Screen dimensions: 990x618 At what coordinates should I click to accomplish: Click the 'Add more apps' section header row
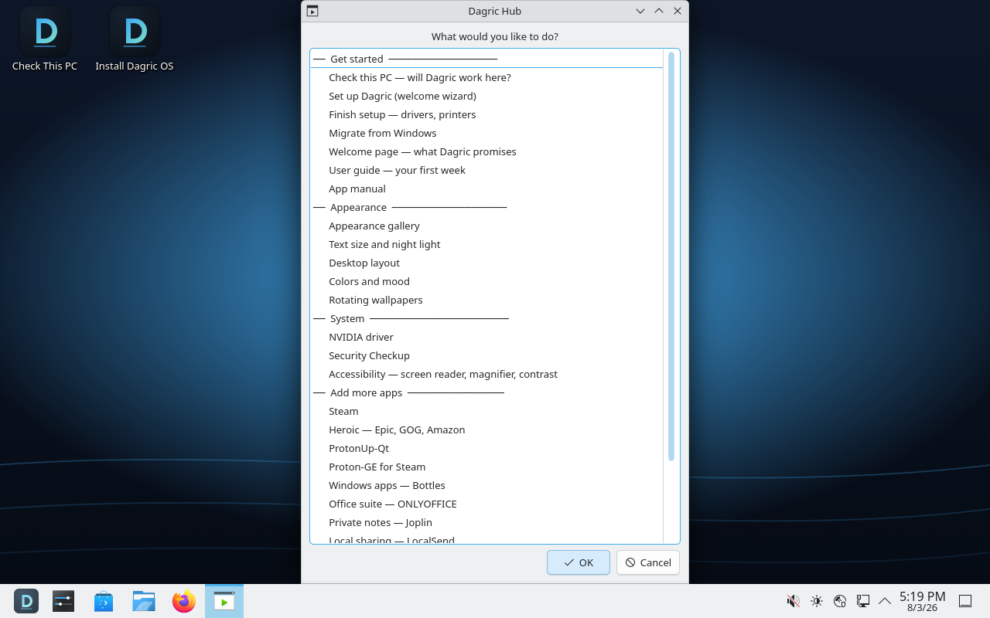pos(486,392)
